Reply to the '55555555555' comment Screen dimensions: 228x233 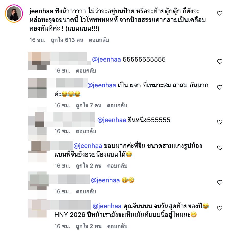86,71
